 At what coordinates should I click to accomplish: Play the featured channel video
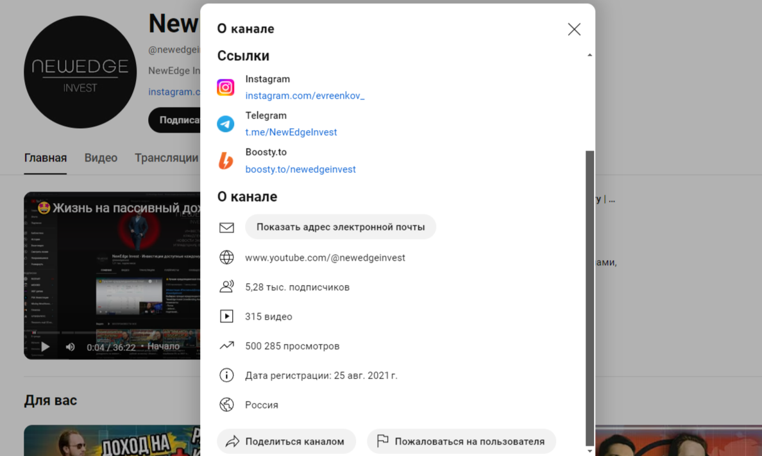point(44,345)
